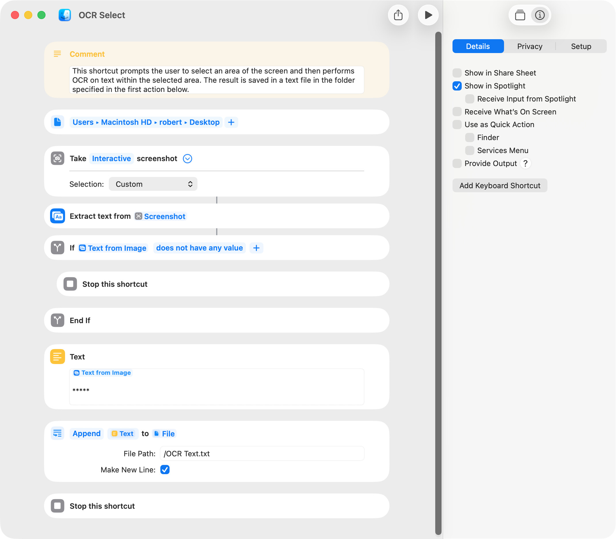Open the Setup tab

581,46
